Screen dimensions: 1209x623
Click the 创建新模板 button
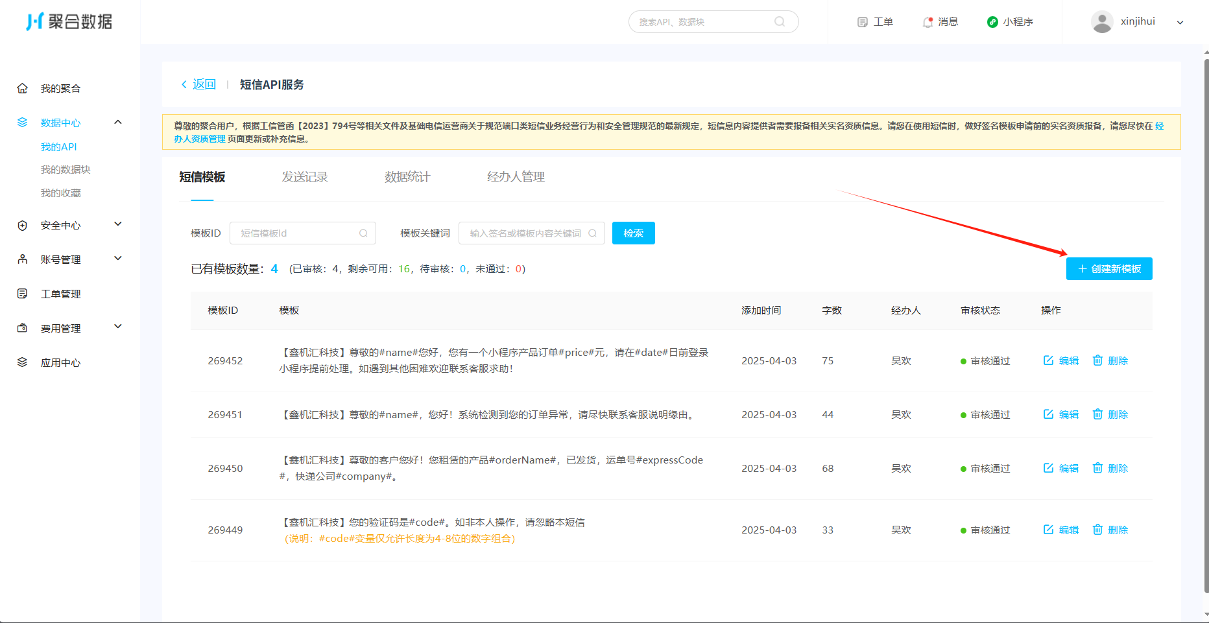(1109, 269)
